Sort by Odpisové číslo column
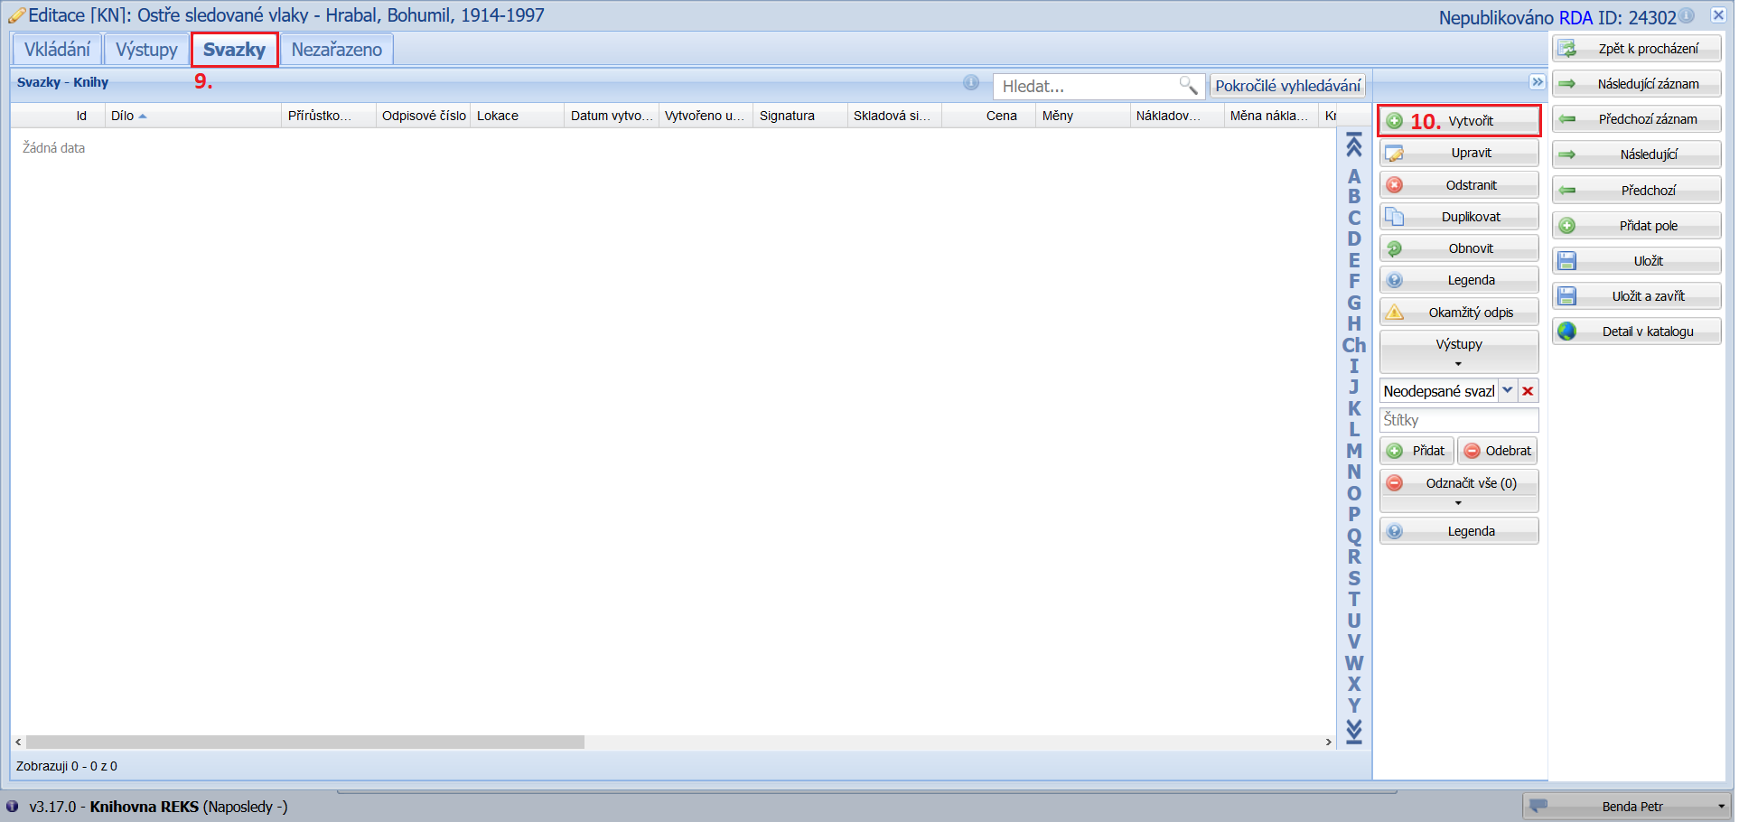Viewport: 1739px width, 822px height. tap(424, 116)
